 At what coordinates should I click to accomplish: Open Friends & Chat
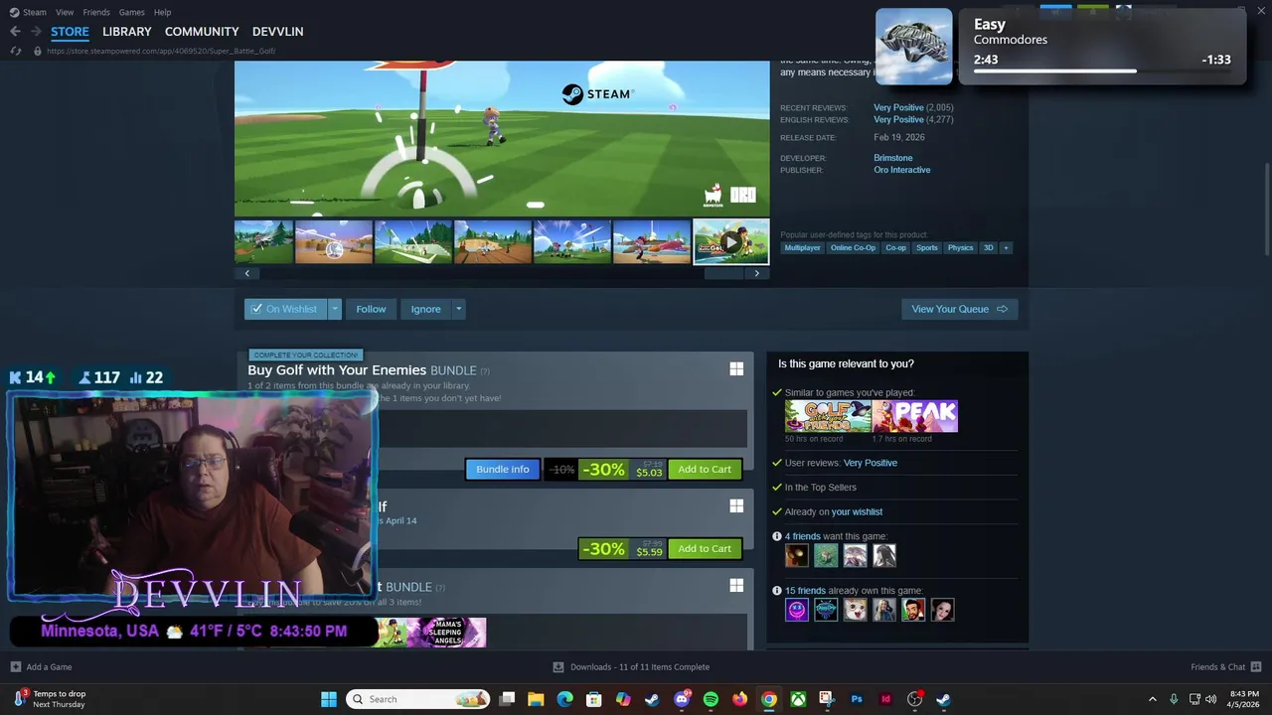point(1225,667)
